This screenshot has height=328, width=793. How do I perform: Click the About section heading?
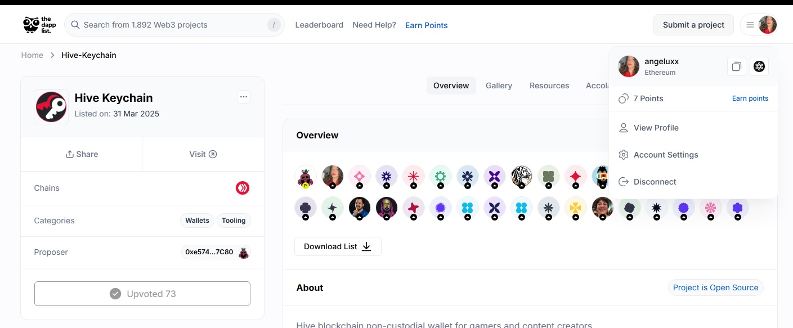[310, 287]
